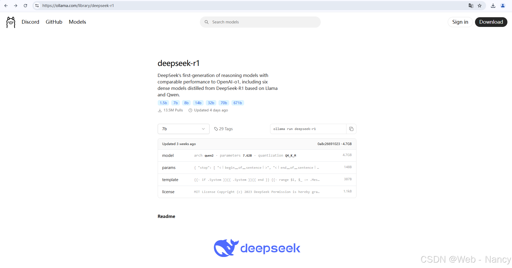512x268 pixels.
Task: Open the template file row
Action: (x=257, y=180)
